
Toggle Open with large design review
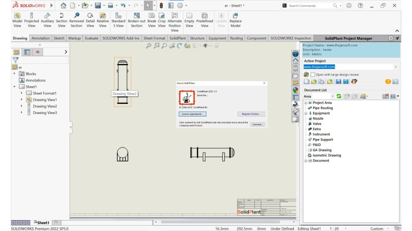tap(313, 74)
